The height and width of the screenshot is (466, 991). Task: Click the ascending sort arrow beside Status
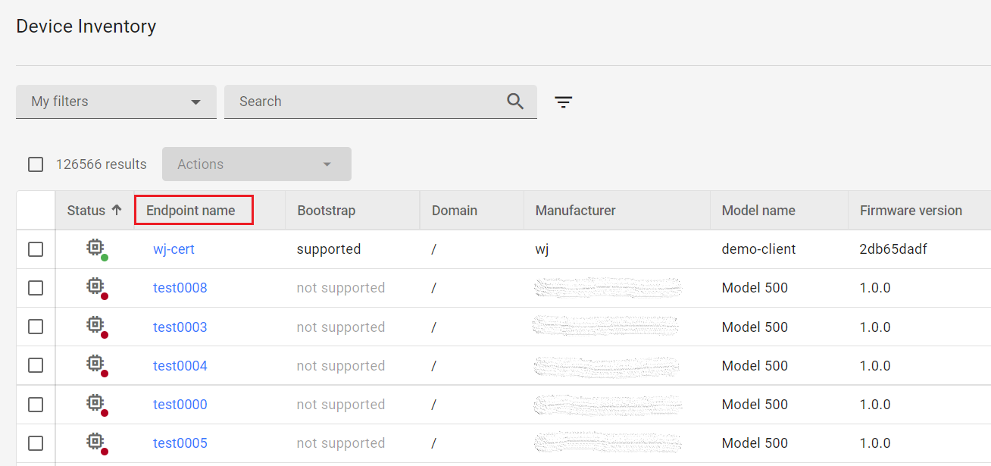click(117, 210)
